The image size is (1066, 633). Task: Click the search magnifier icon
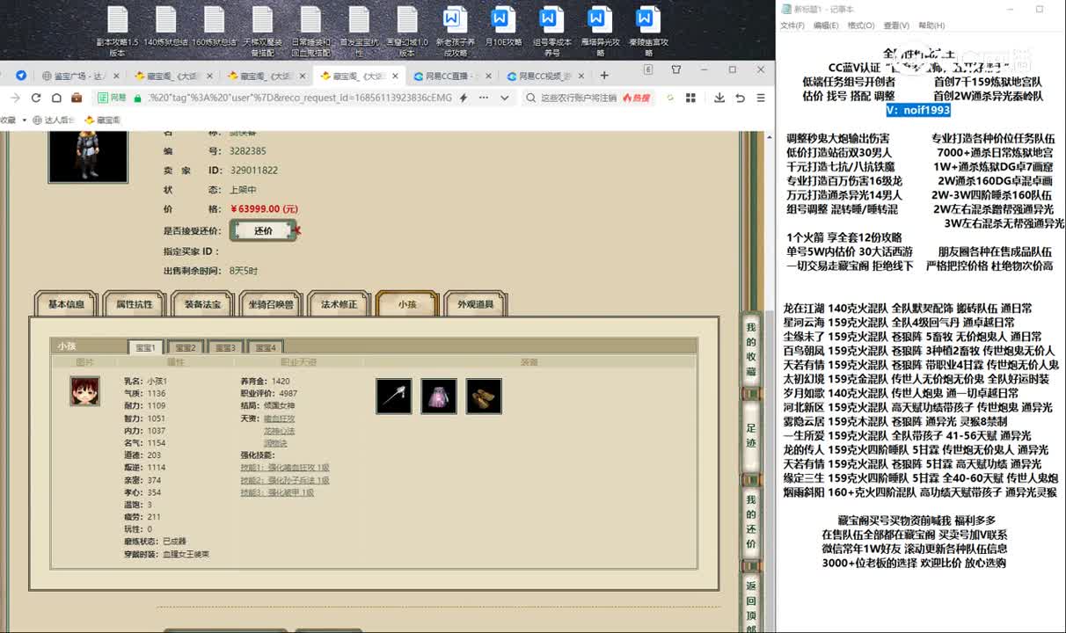point(531,98)
